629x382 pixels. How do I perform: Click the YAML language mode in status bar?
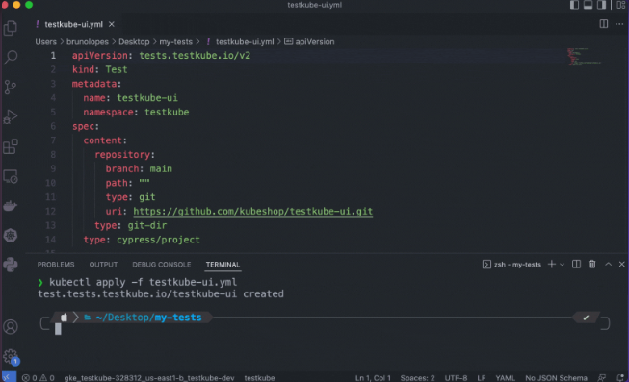505,377
